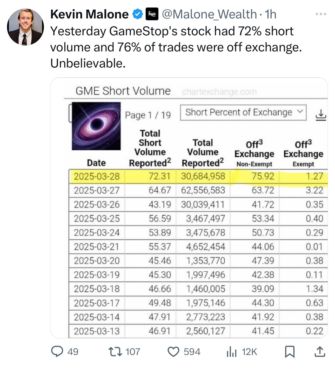
Task: Click the Total Short Volume Reported header
Action: point(150,148)
